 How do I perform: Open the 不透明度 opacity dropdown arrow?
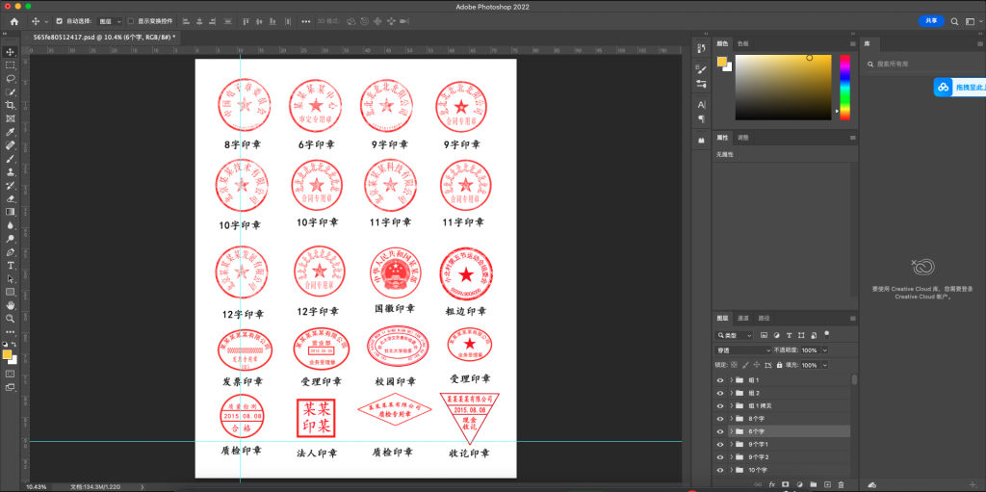[x=825, y=350]
